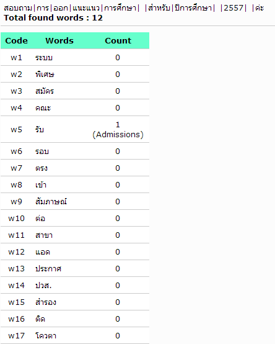Click the Count column header
The image size is (275, 344).
(x=118, y=41)
